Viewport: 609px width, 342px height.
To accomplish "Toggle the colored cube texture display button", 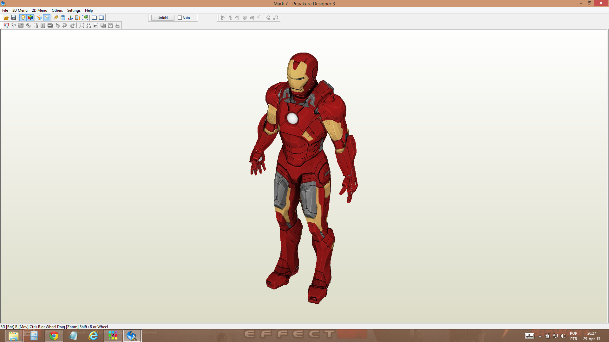I will click(x=30, y=18).
